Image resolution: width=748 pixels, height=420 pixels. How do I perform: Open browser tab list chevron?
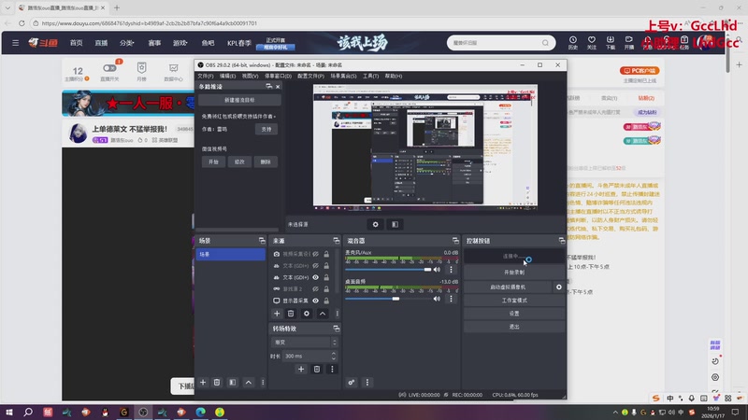7,7
